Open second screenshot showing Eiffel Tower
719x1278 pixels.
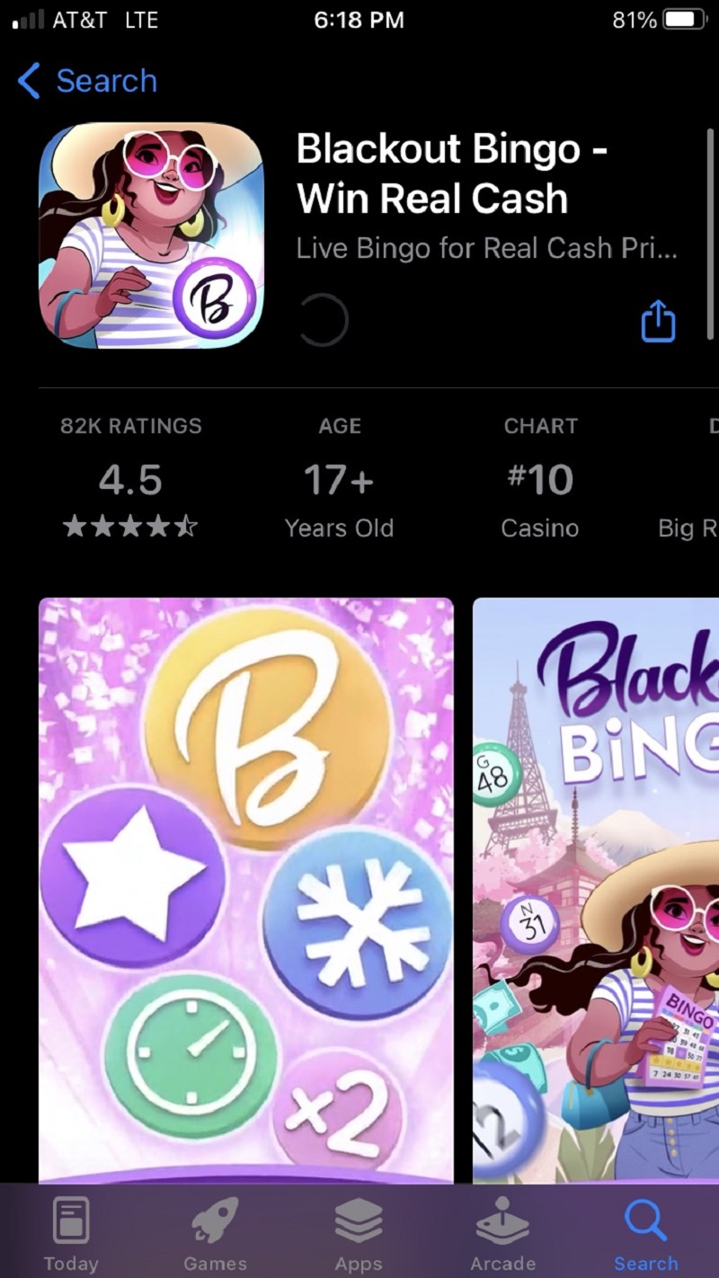596,890
